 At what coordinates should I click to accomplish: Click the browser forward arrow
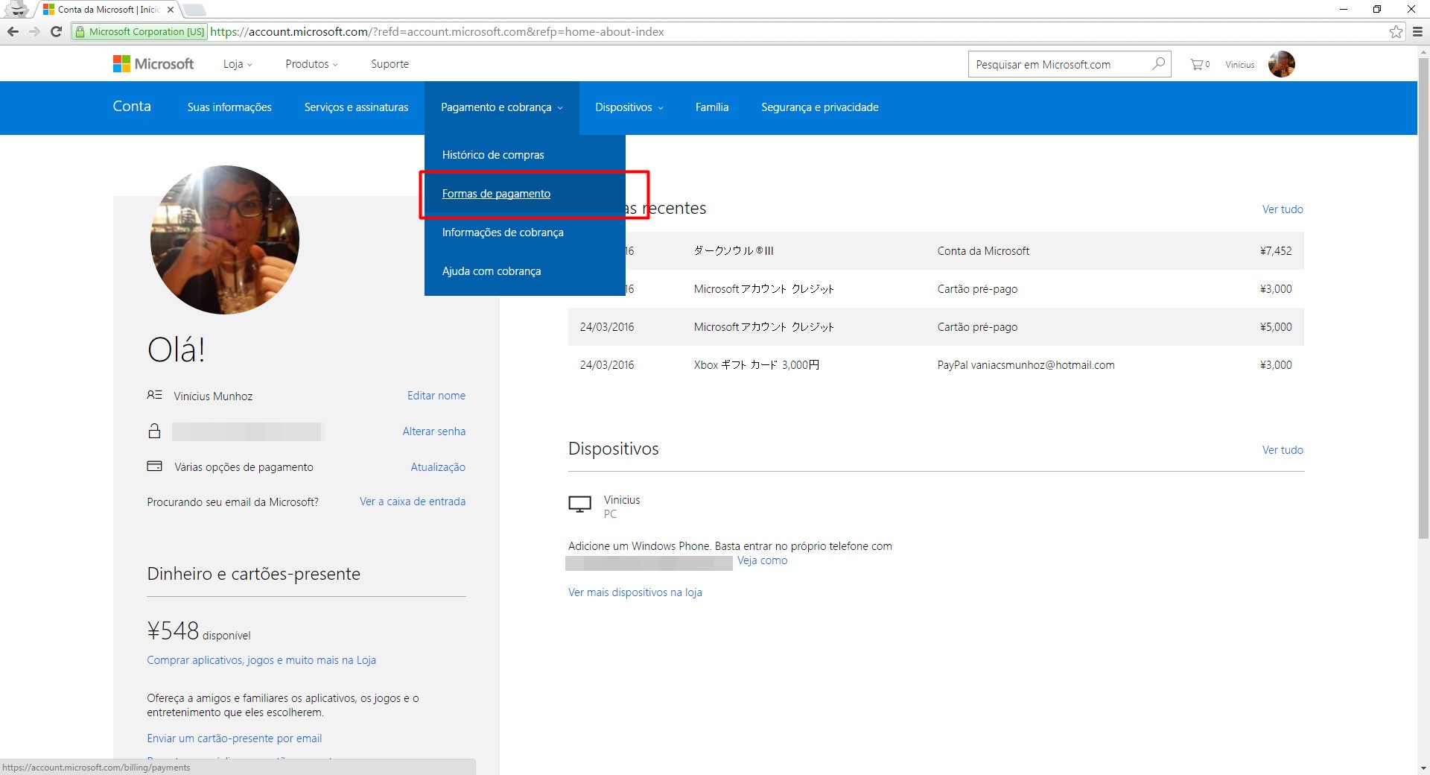coord(34,31)
